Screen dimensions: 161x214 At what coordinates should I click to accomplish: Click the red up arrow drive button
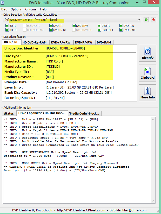[x=154, y=20]
